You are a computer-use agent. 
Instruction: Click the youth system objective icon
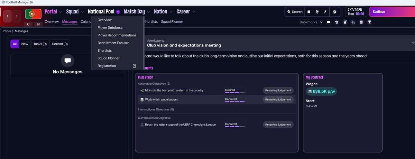(142, 91)
